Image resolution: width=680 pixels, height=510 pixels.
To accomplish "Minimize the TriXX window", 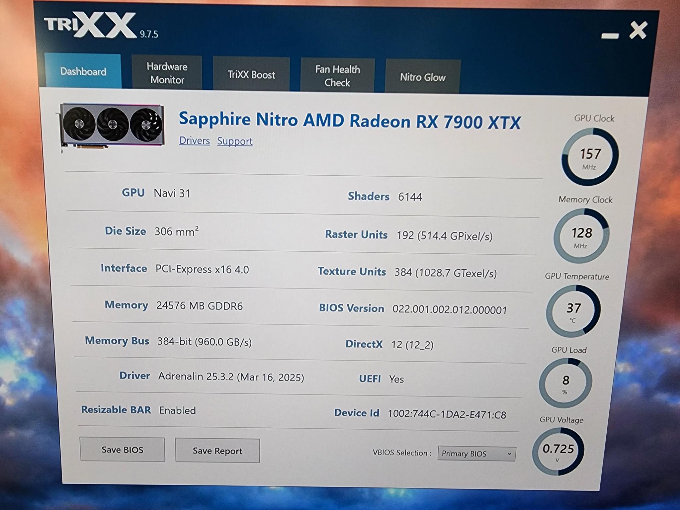I will 610,36.
